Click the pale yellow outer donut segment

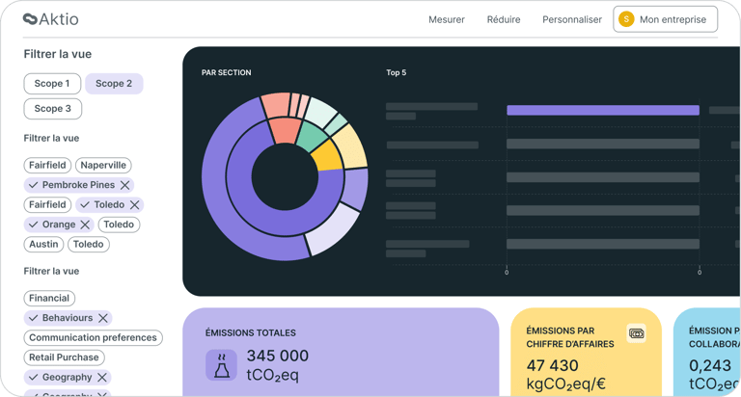coord(351,147)
